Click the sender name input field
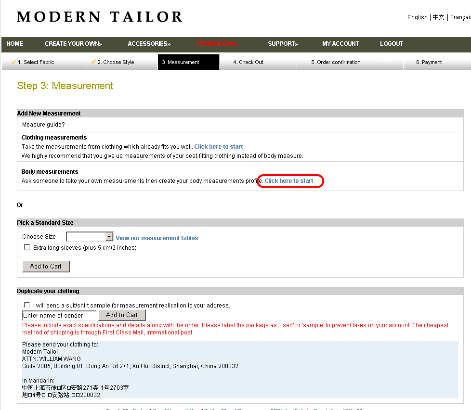The image size is (471, 410). (59, 316)
